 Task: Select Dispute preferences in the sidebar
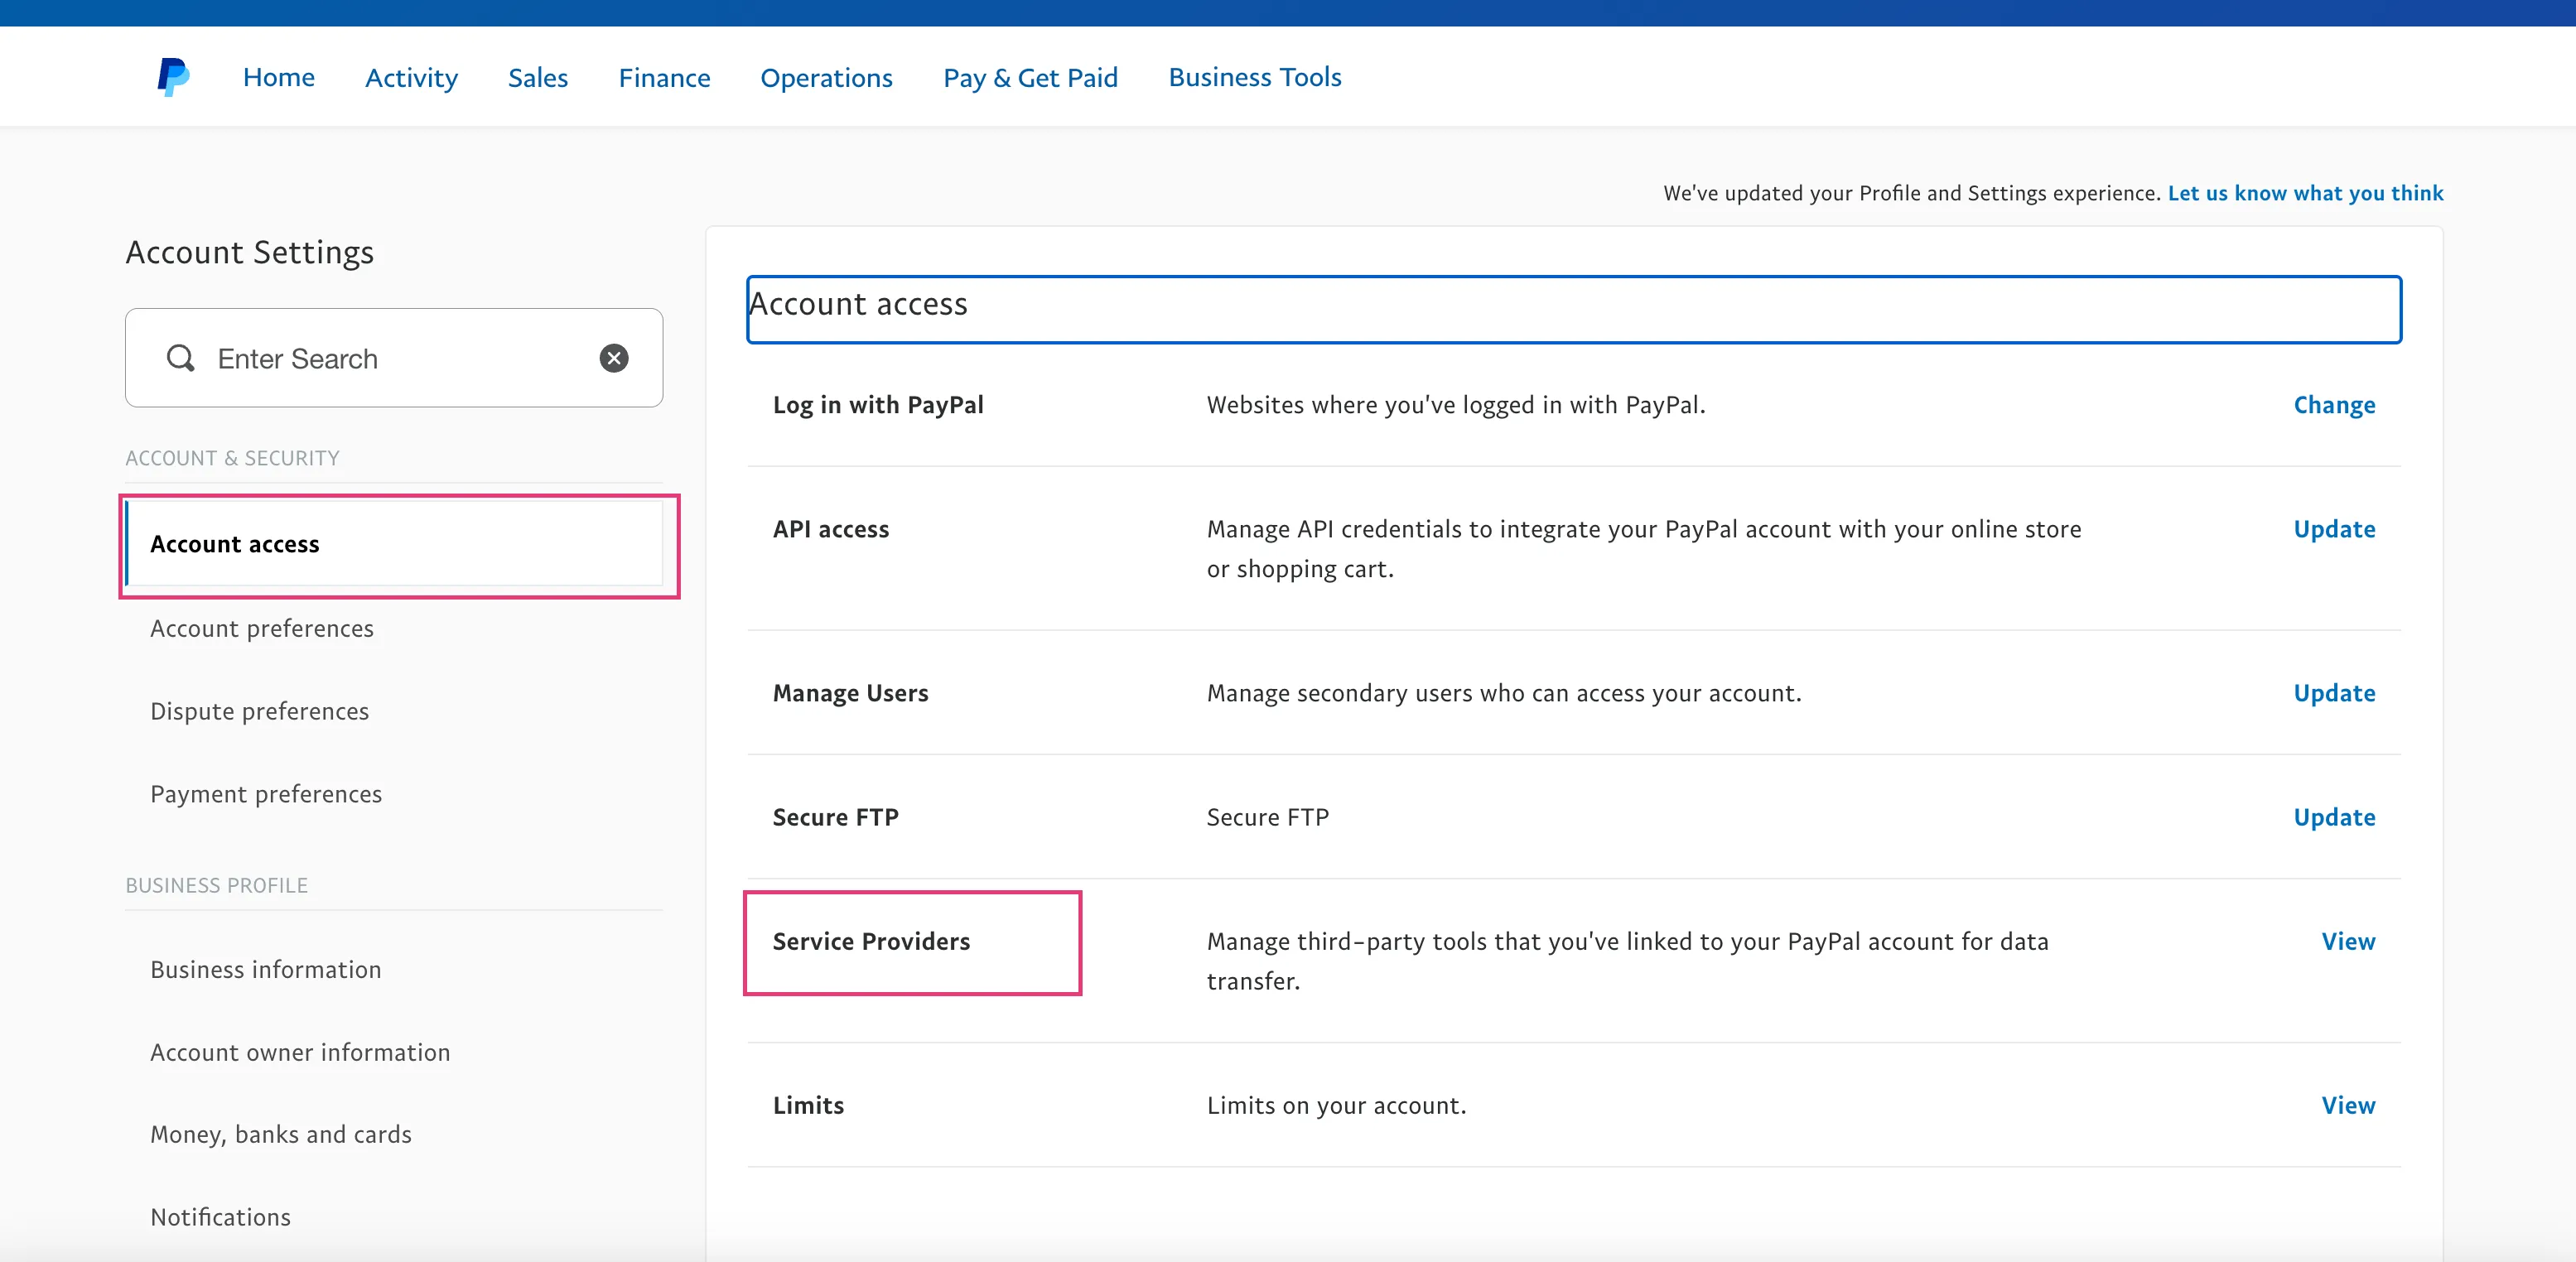pyautogui.click(x=260, y=711)
